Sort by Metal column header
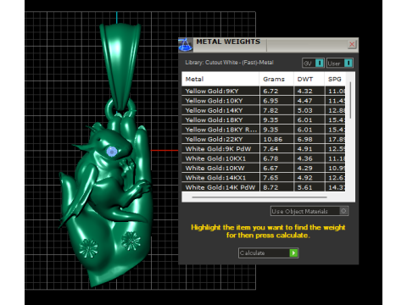This screenshot has width=407, height=305. pos(220,79)
